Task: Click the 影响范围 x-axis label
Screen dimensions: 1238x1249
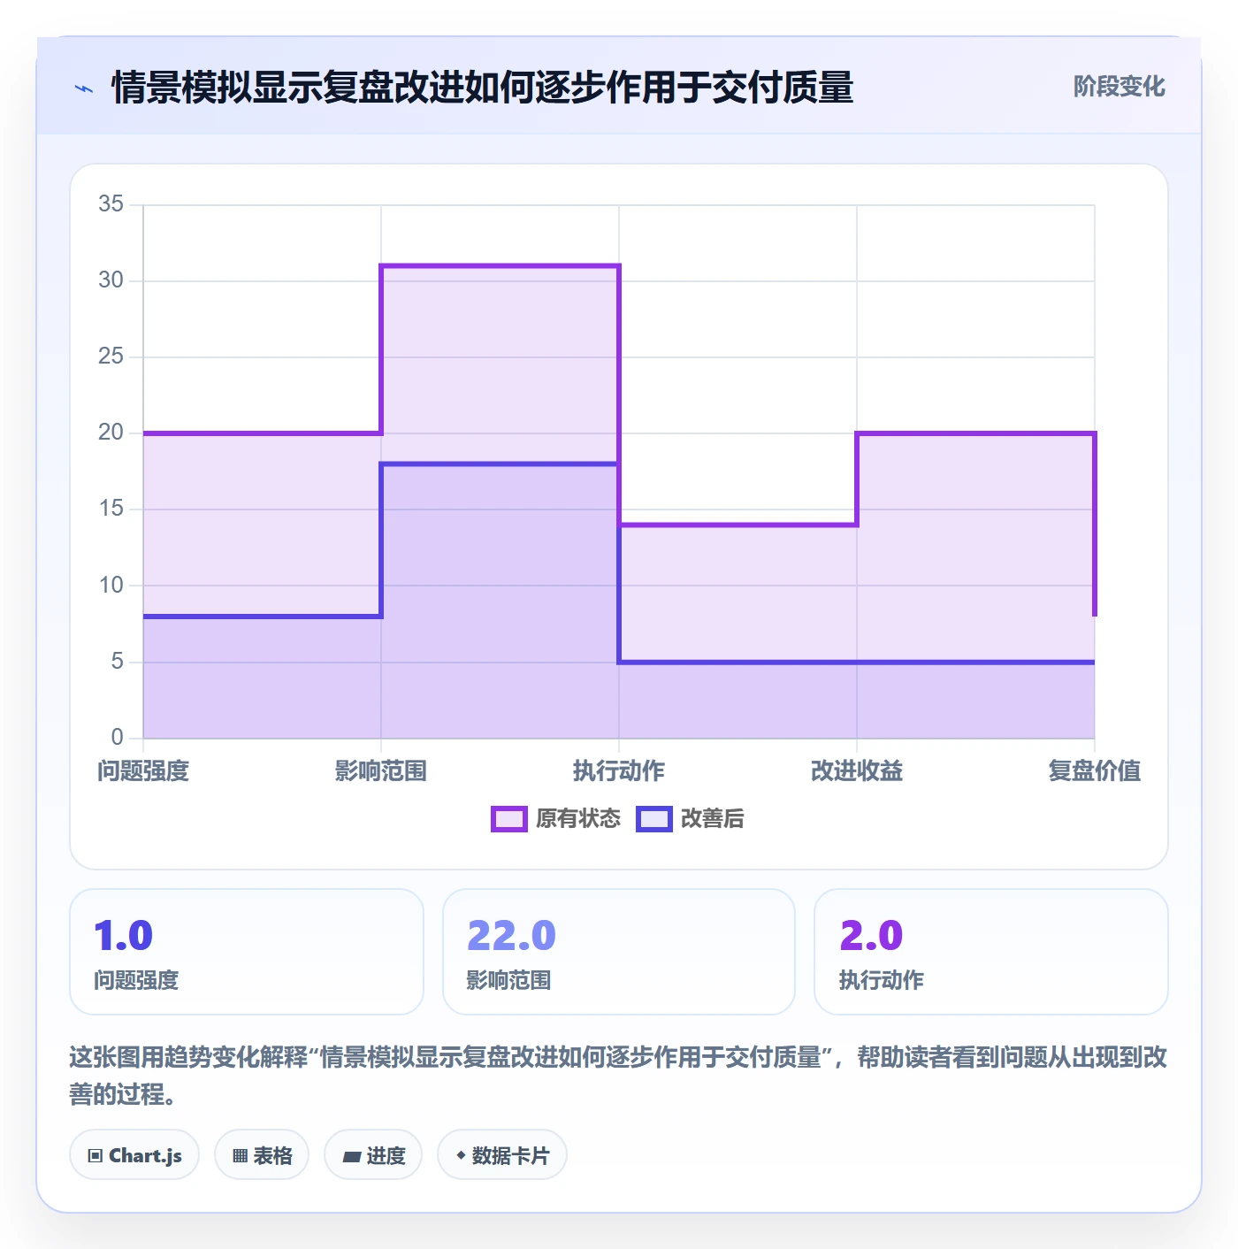Action: (381, 771)
